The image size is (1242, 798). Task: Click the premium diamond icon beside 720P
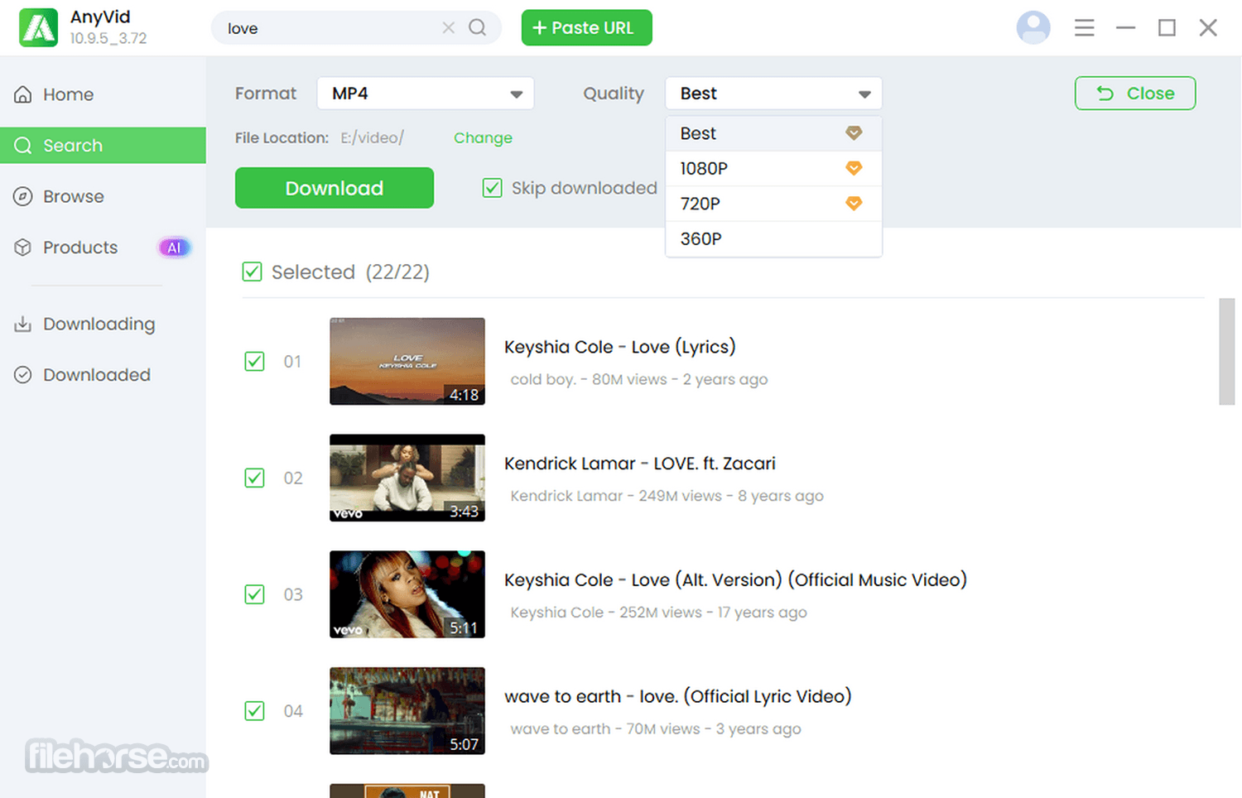(x=854, y=203)
